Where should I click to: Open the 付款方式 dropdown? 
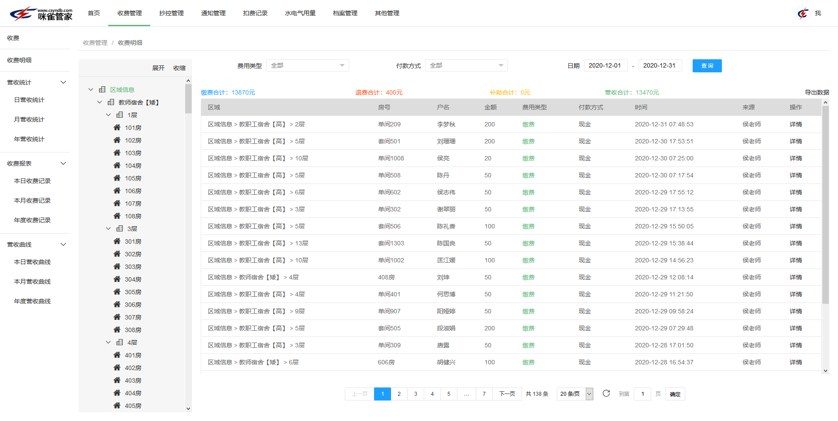point(466,65)
